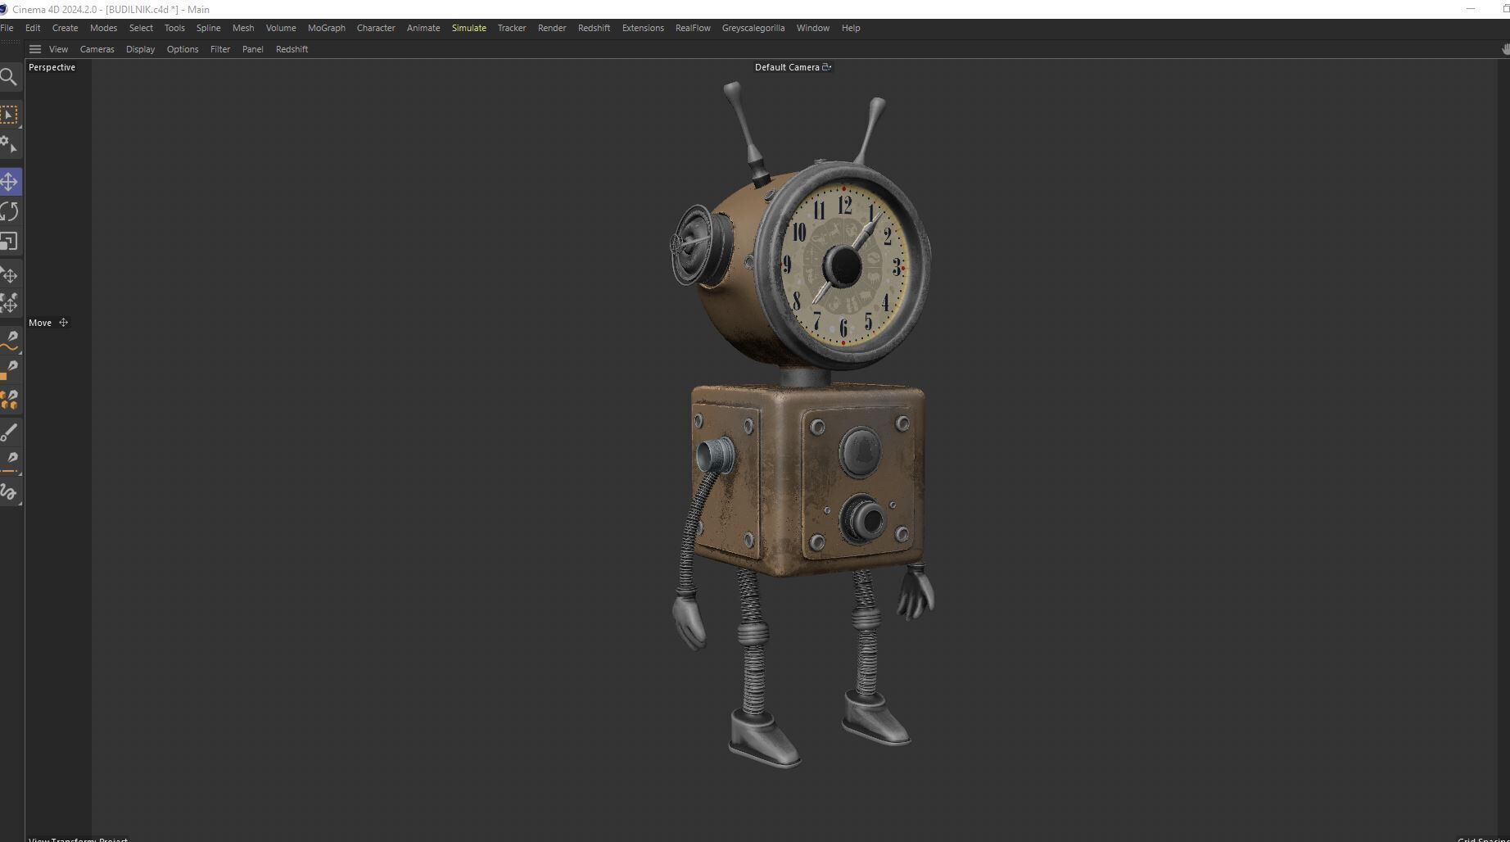Select the live selection tool
The height and width of the screenshot is (842, 1510).
9,115
